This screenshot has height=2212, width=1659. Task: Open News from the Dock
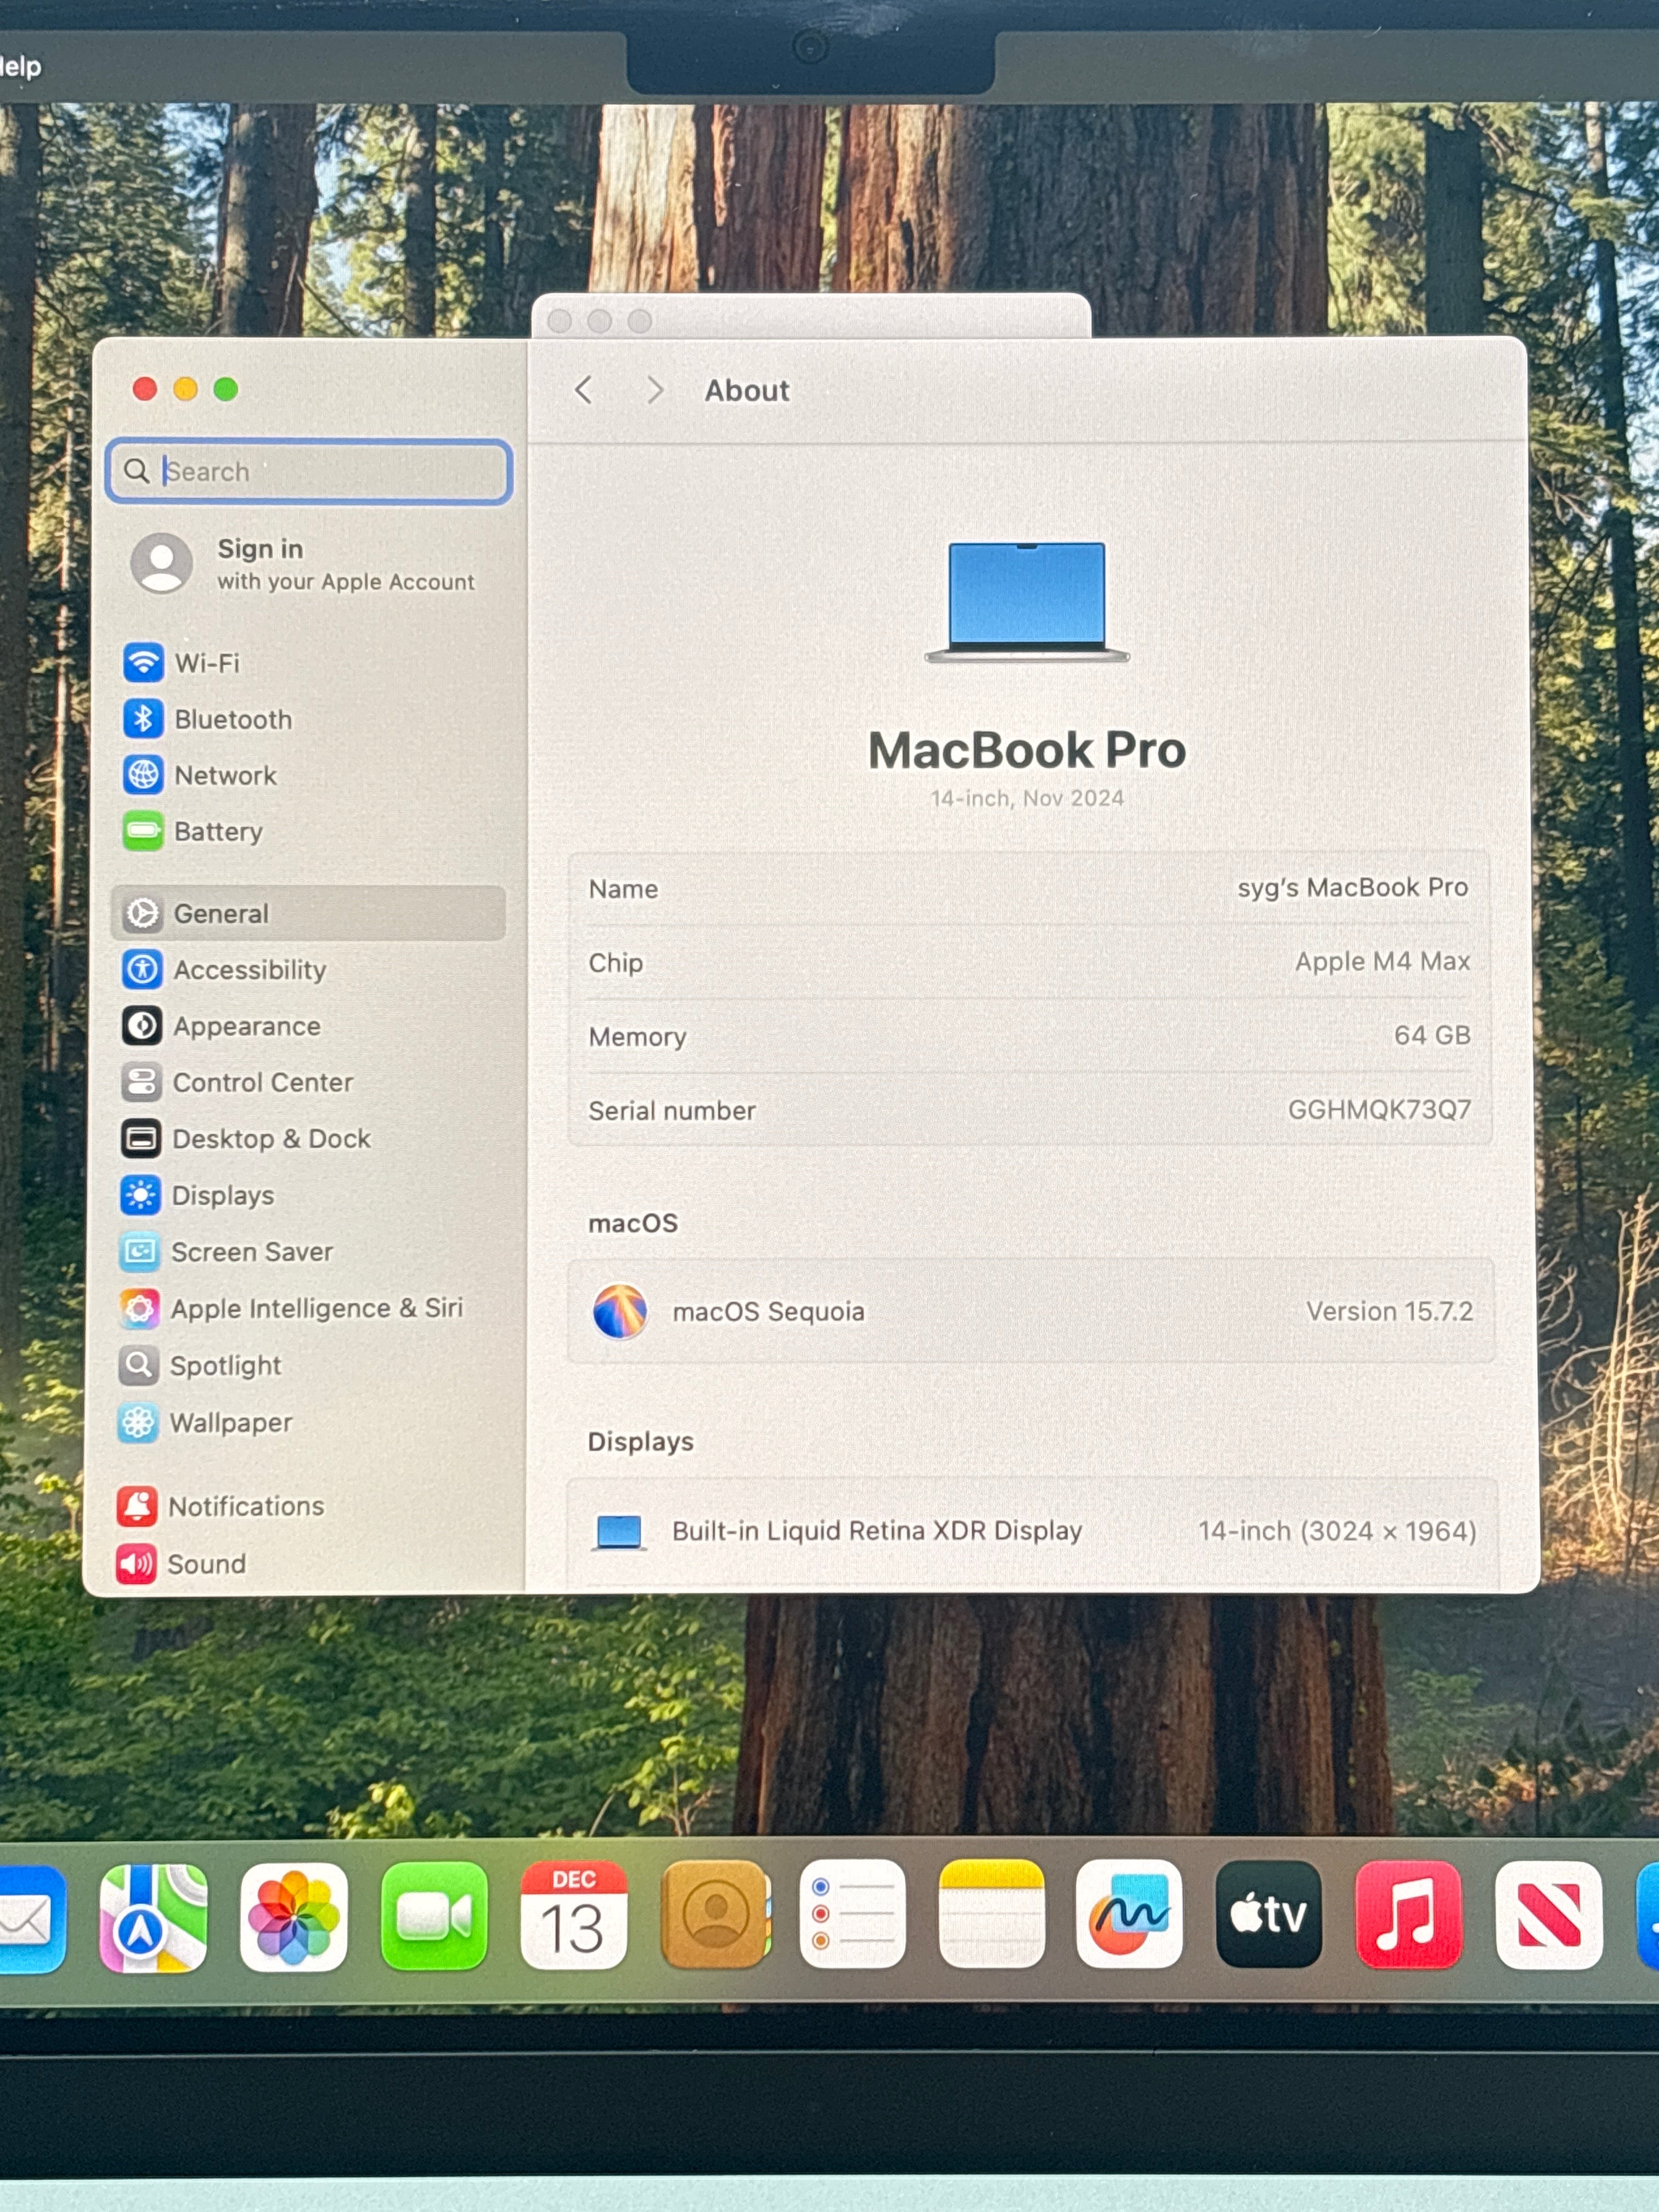1549,1915
